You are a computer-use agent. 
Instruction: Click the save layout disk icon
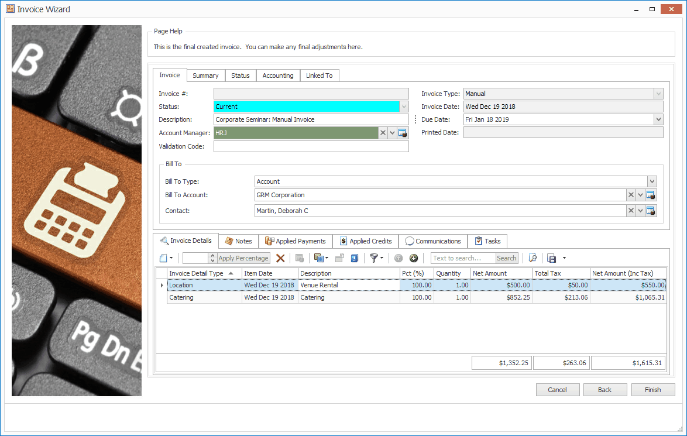pos(552,258)
